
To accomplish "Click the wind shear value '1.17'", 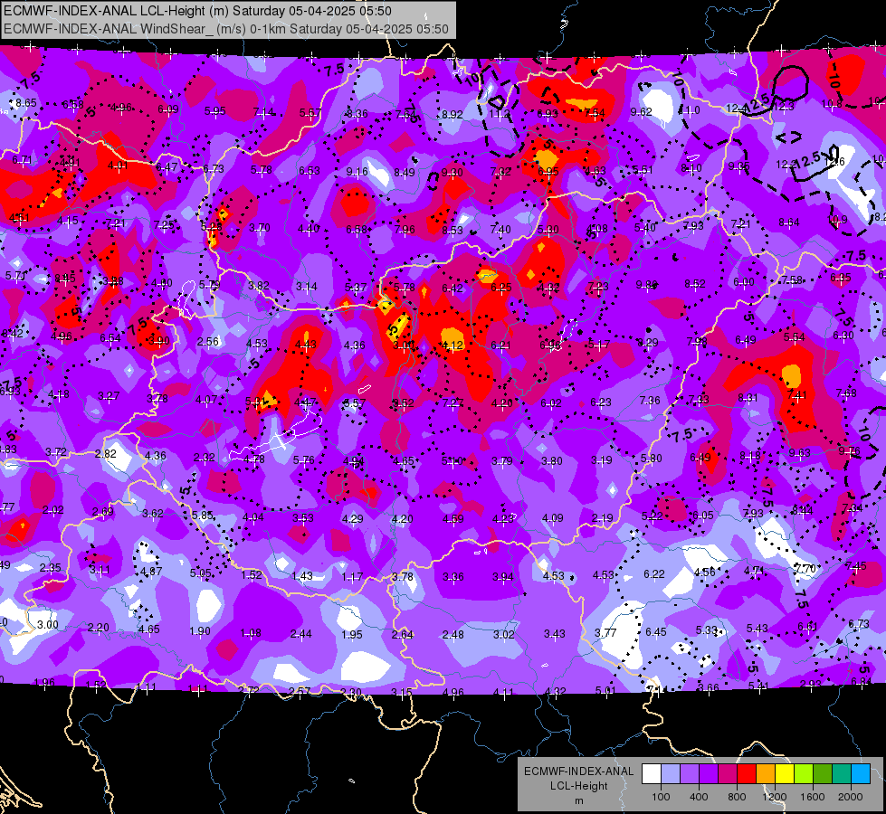I will pyautogui.click(x=352, y=577).
